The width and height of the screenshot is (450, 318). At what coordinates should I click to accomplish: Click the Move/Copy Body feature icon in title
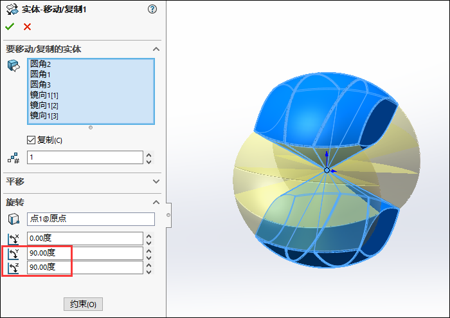coord(12,9)
